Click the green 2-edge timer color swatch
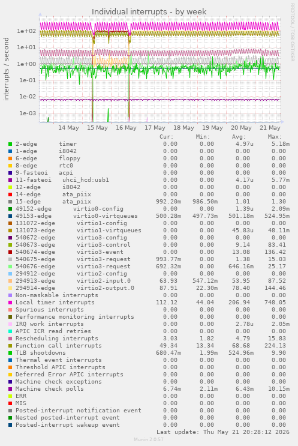 point(10,144)
